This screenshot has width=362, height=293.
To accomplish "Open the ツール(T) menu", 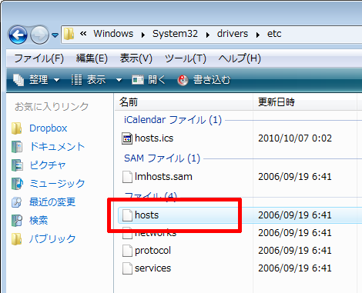I will coord(186,58).
